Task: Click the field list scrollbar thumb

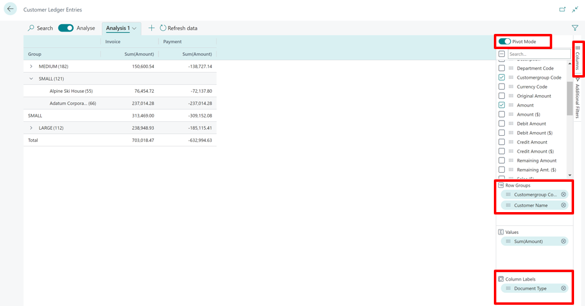Action: [x=569, y=99]
